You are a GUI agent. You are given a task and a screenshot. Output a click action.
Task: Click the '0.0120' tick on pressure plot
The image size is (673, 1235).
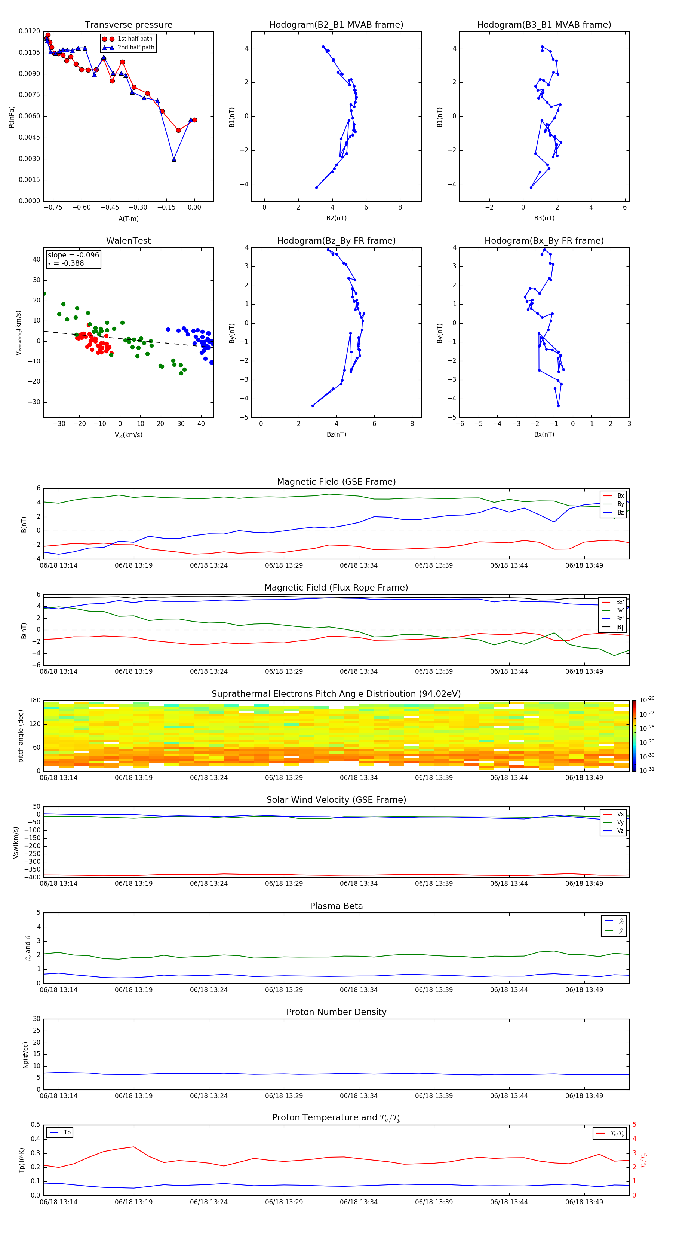coord(29,31)
